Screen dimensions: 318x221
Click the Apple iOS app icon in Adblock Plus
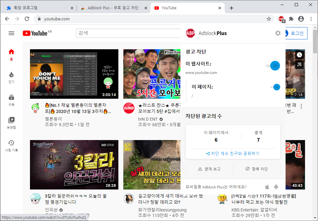(x=267, y=187)
